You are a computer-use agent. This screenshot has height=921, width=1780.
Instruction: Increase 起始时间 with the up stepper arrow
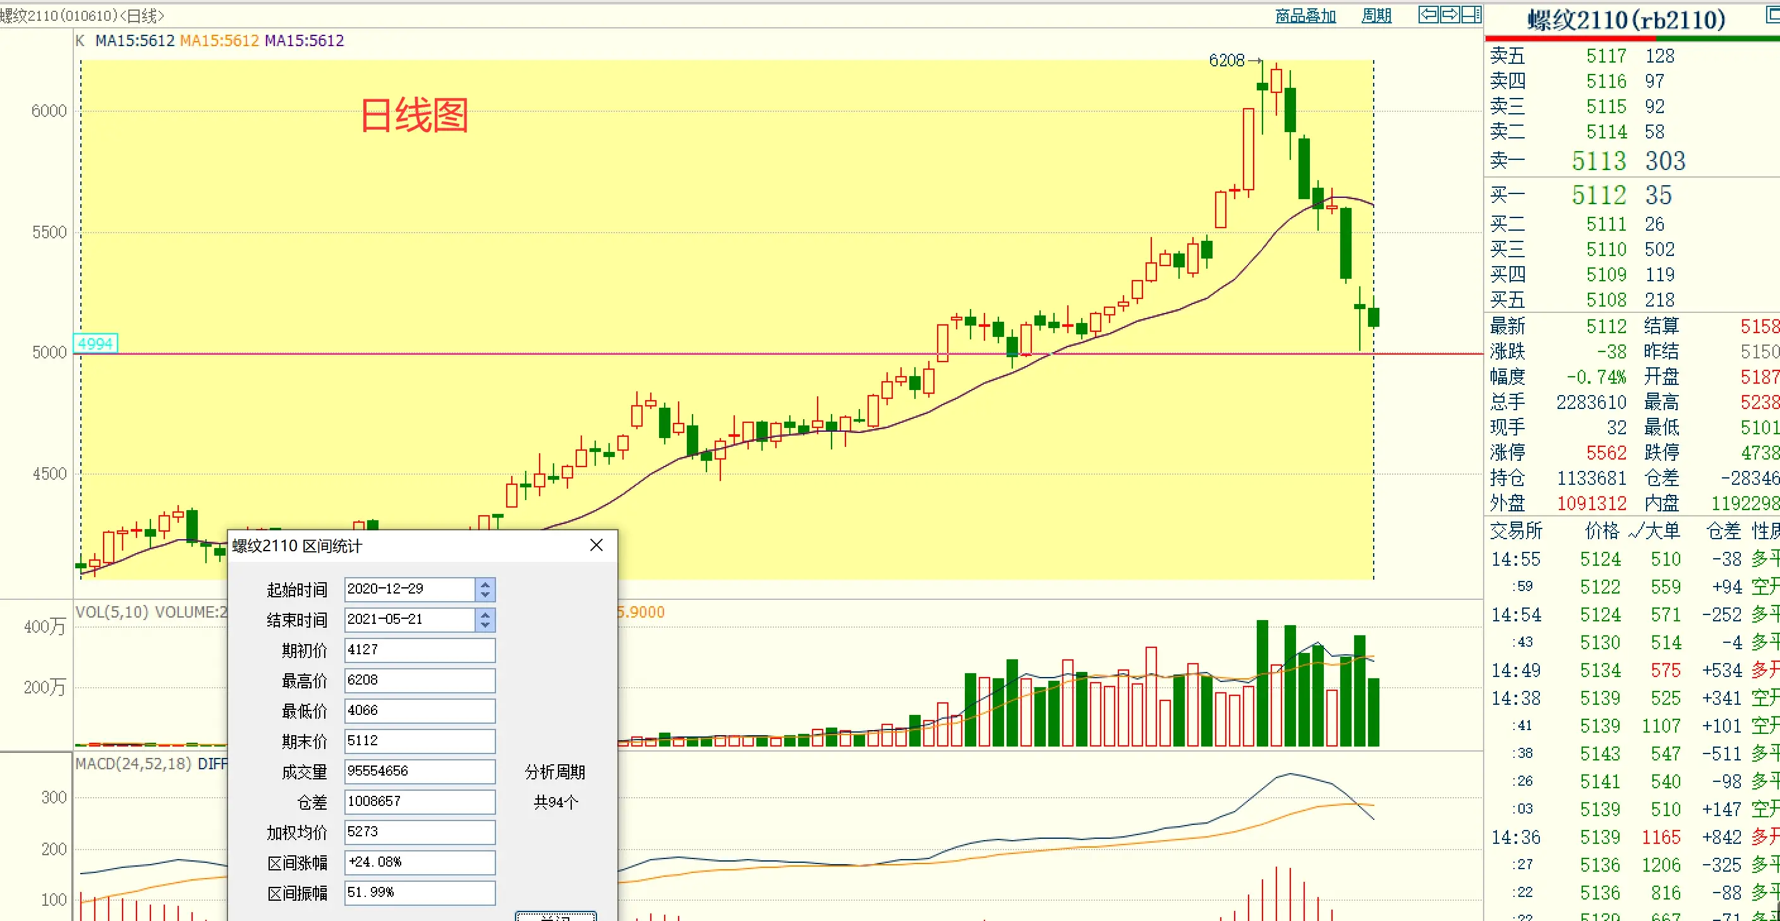[485, 584]
